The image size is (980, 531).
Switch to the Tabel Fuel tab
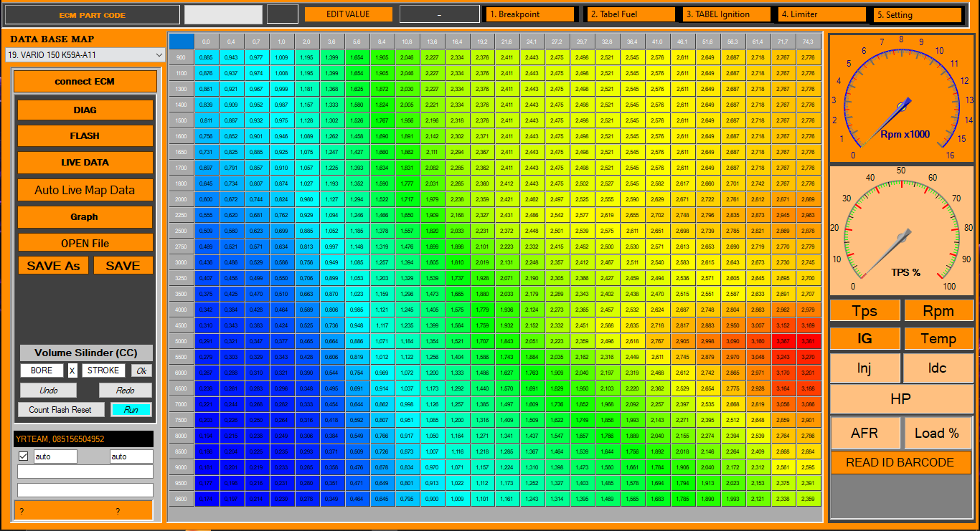point(630,13)
